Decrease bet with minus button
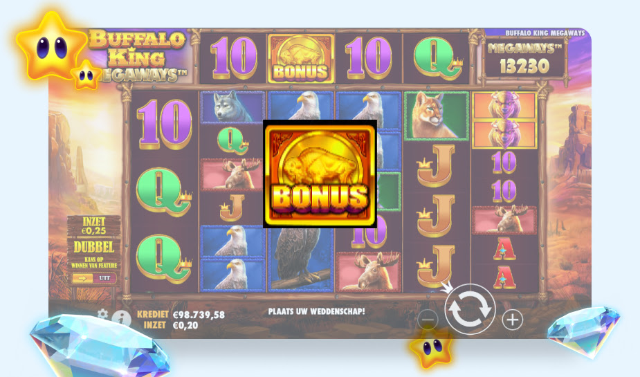640x377 pixels. pos(428,320)
